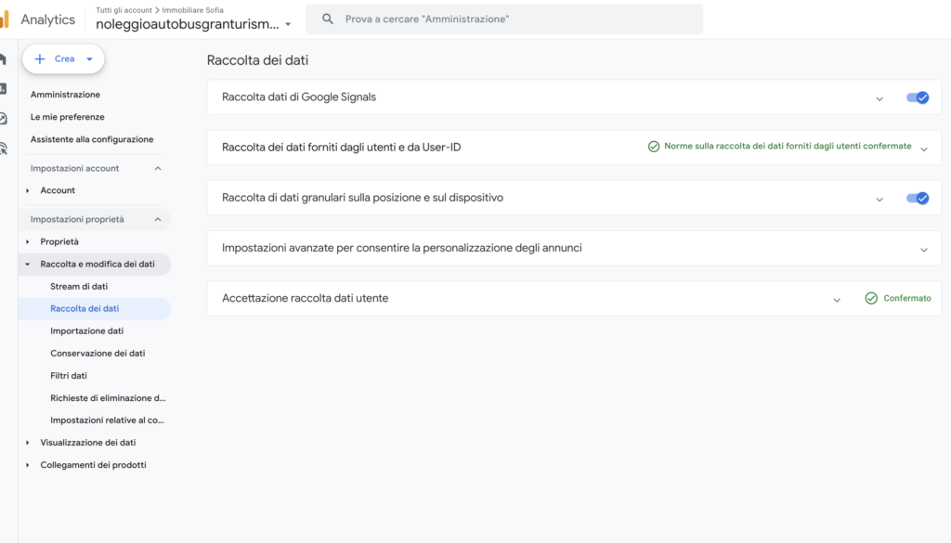
Task: Open the Reports bar chart icon
Action: (4, 89)
